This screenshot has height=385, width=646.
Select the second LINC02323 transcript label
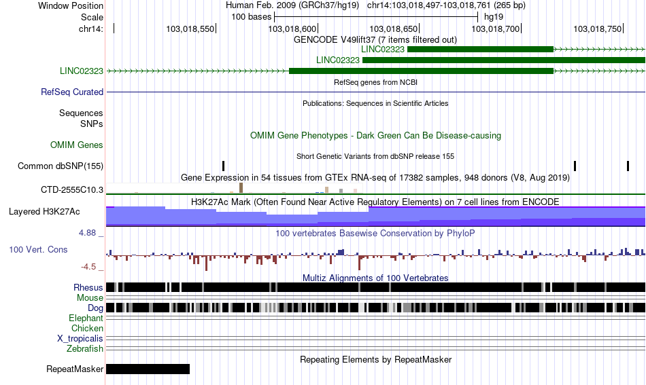[x=338, y=60]
